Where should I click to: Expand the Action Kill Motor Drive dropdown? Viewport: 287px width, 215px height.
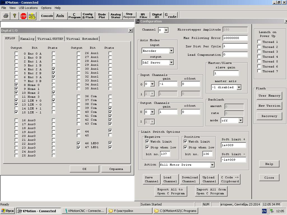pyautogui.click(x=212, y=165)
